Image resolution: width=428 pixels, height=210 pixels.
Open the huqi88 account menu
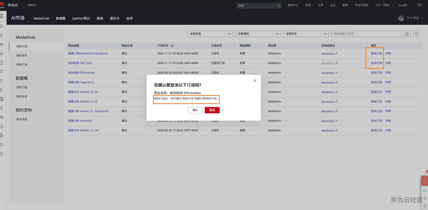coord(403,5)
